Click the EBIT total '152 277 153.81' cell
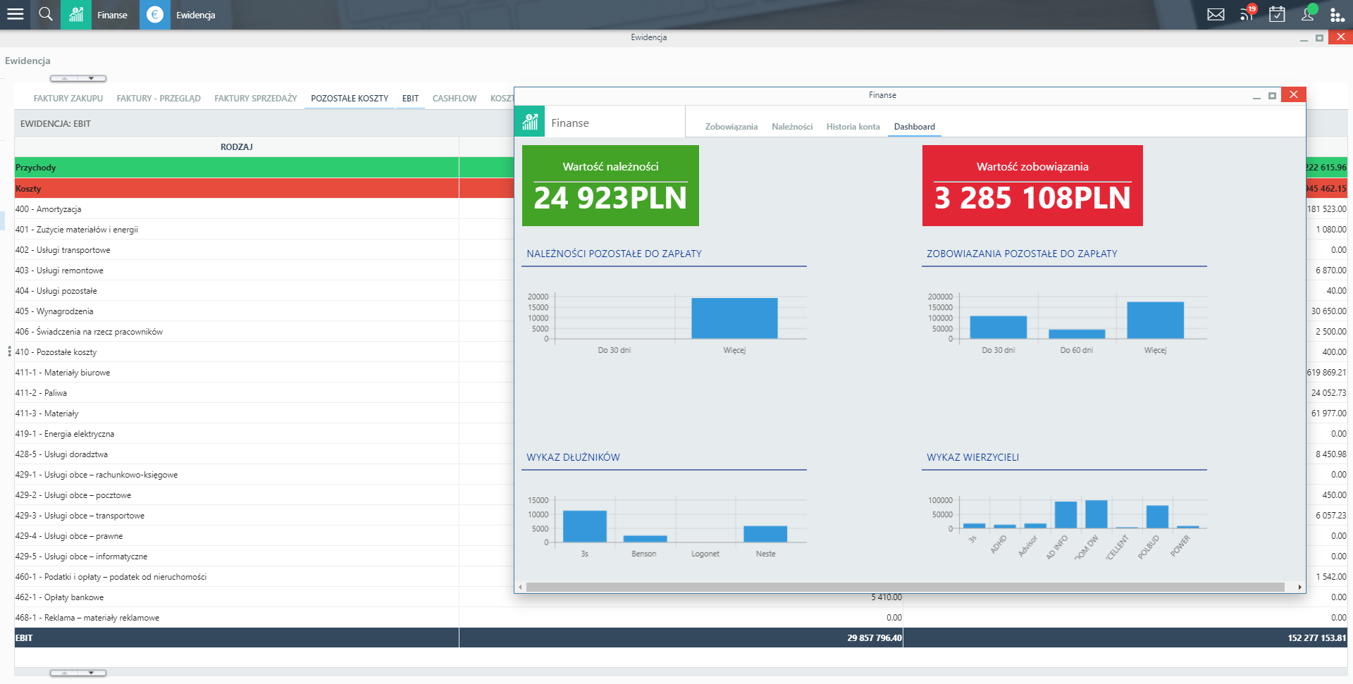The height and width of the screenshot is (684, 1353). click(x=1125, y=638)
